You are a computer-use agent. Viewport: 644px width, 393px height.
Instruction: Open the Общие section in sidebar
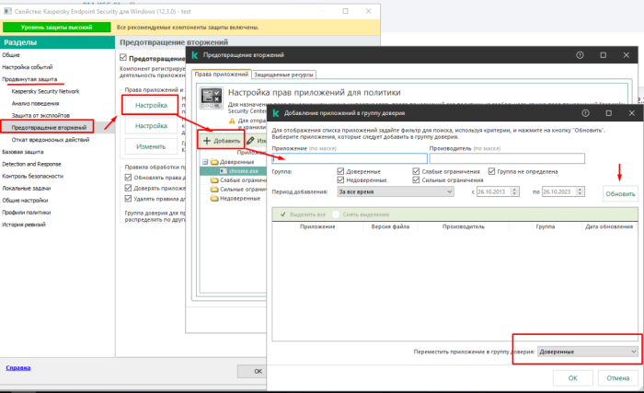click(x=11, y=55)
